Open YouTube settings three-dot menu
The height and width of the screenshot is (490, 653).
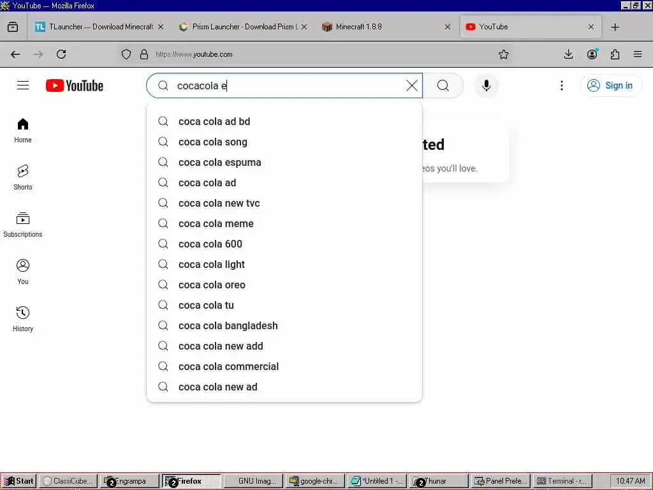tap(561, 85)
